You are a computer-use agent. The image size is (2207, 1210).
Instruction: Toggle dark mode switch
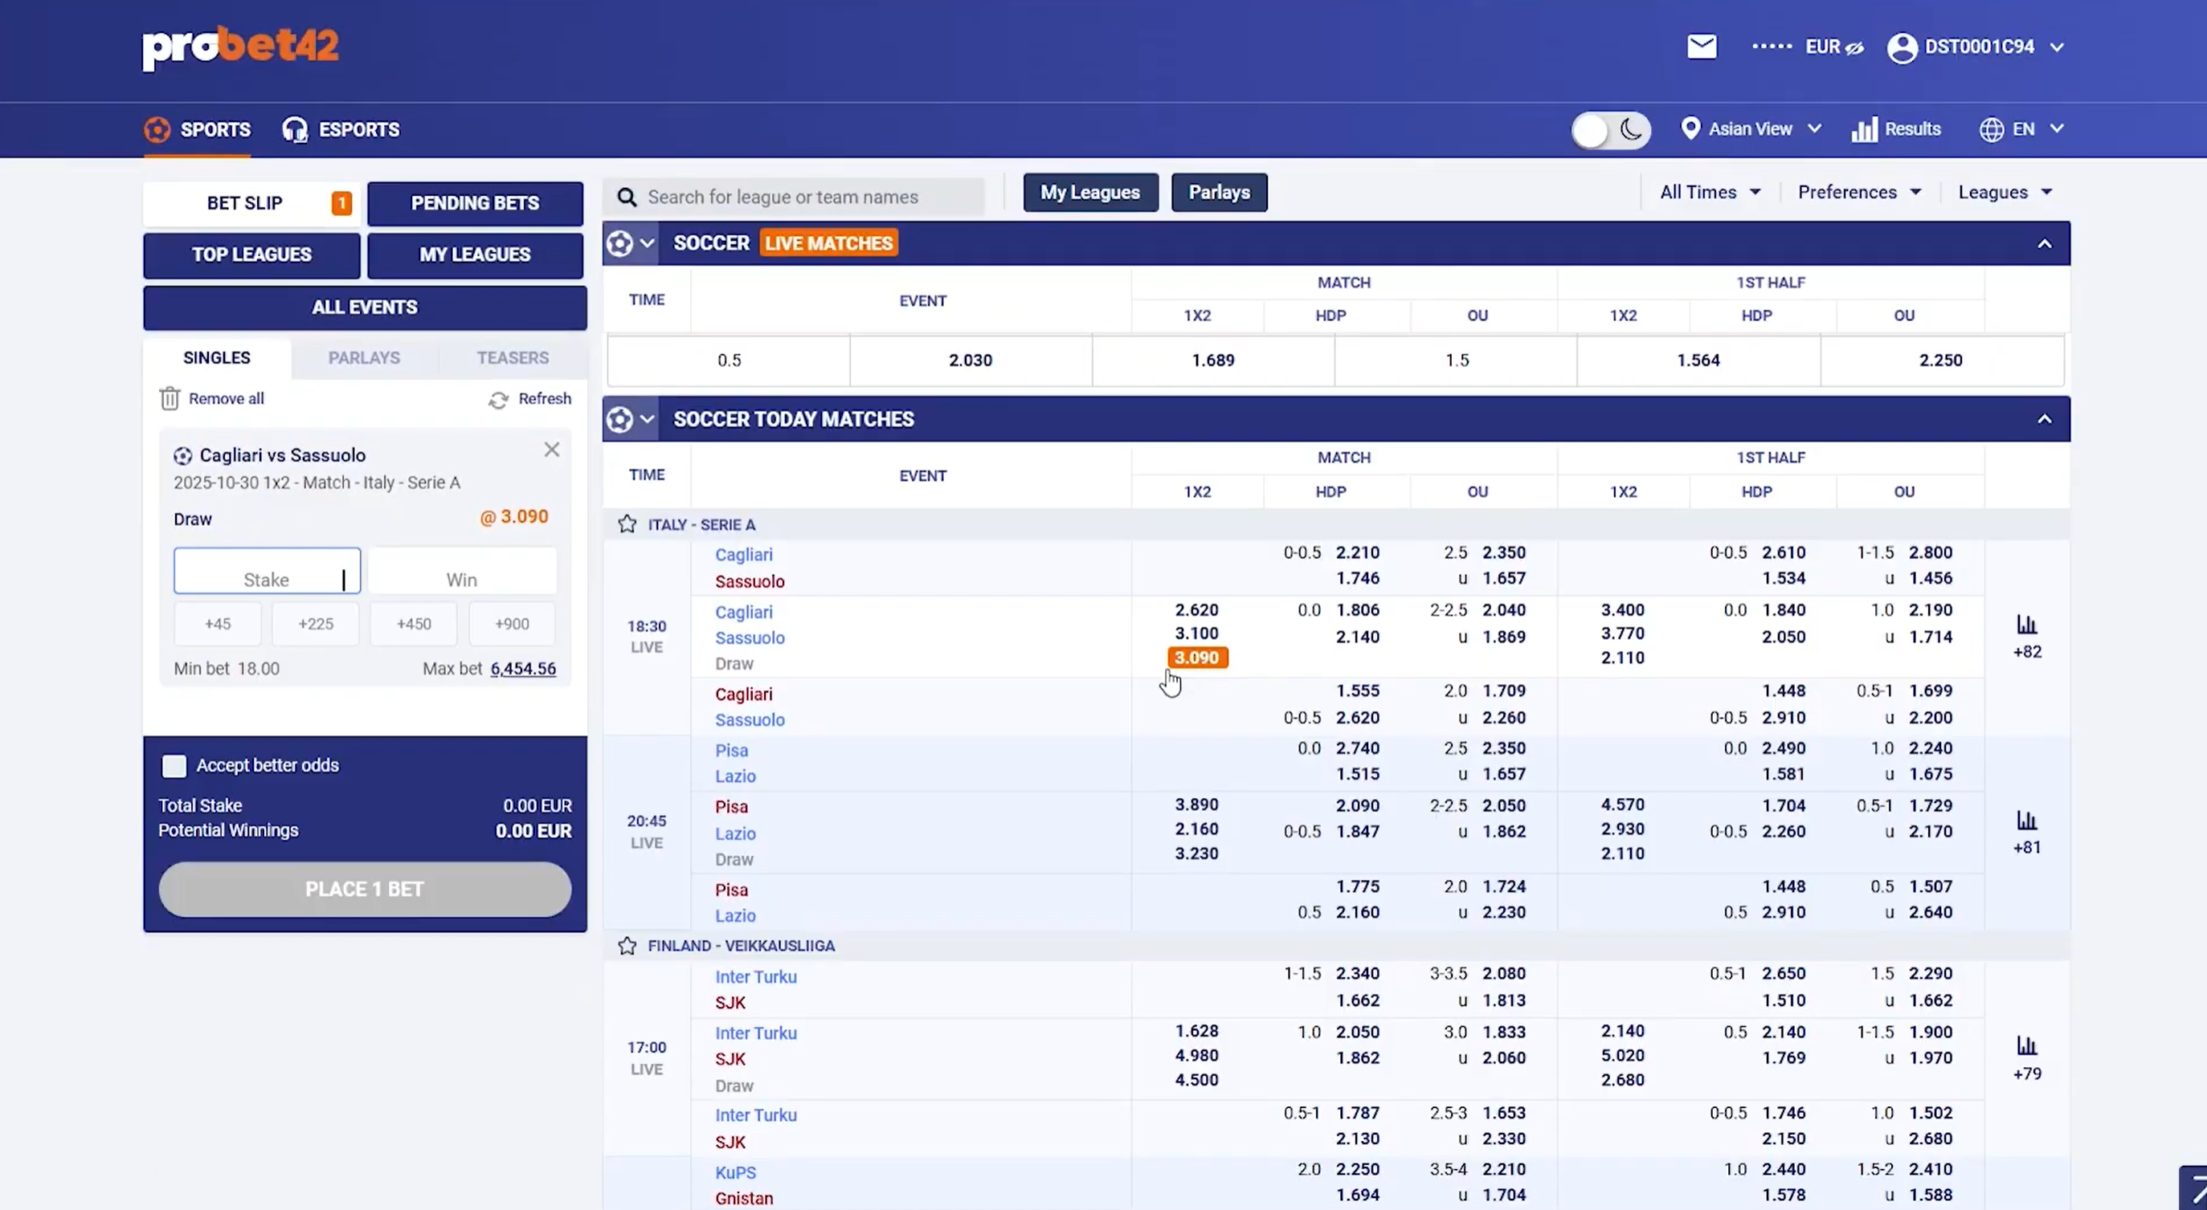point(1610,130)
